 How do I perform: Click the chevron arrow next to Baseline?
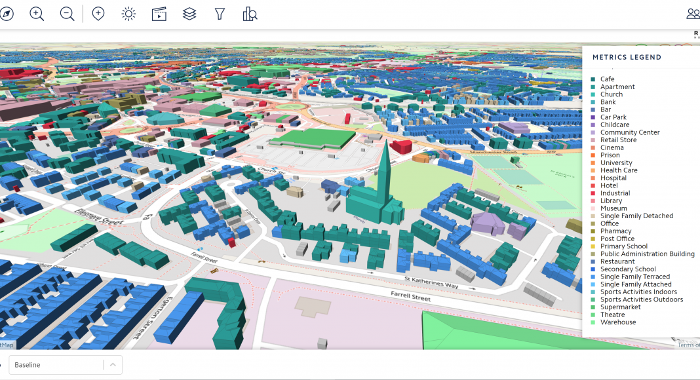(112, 365)
